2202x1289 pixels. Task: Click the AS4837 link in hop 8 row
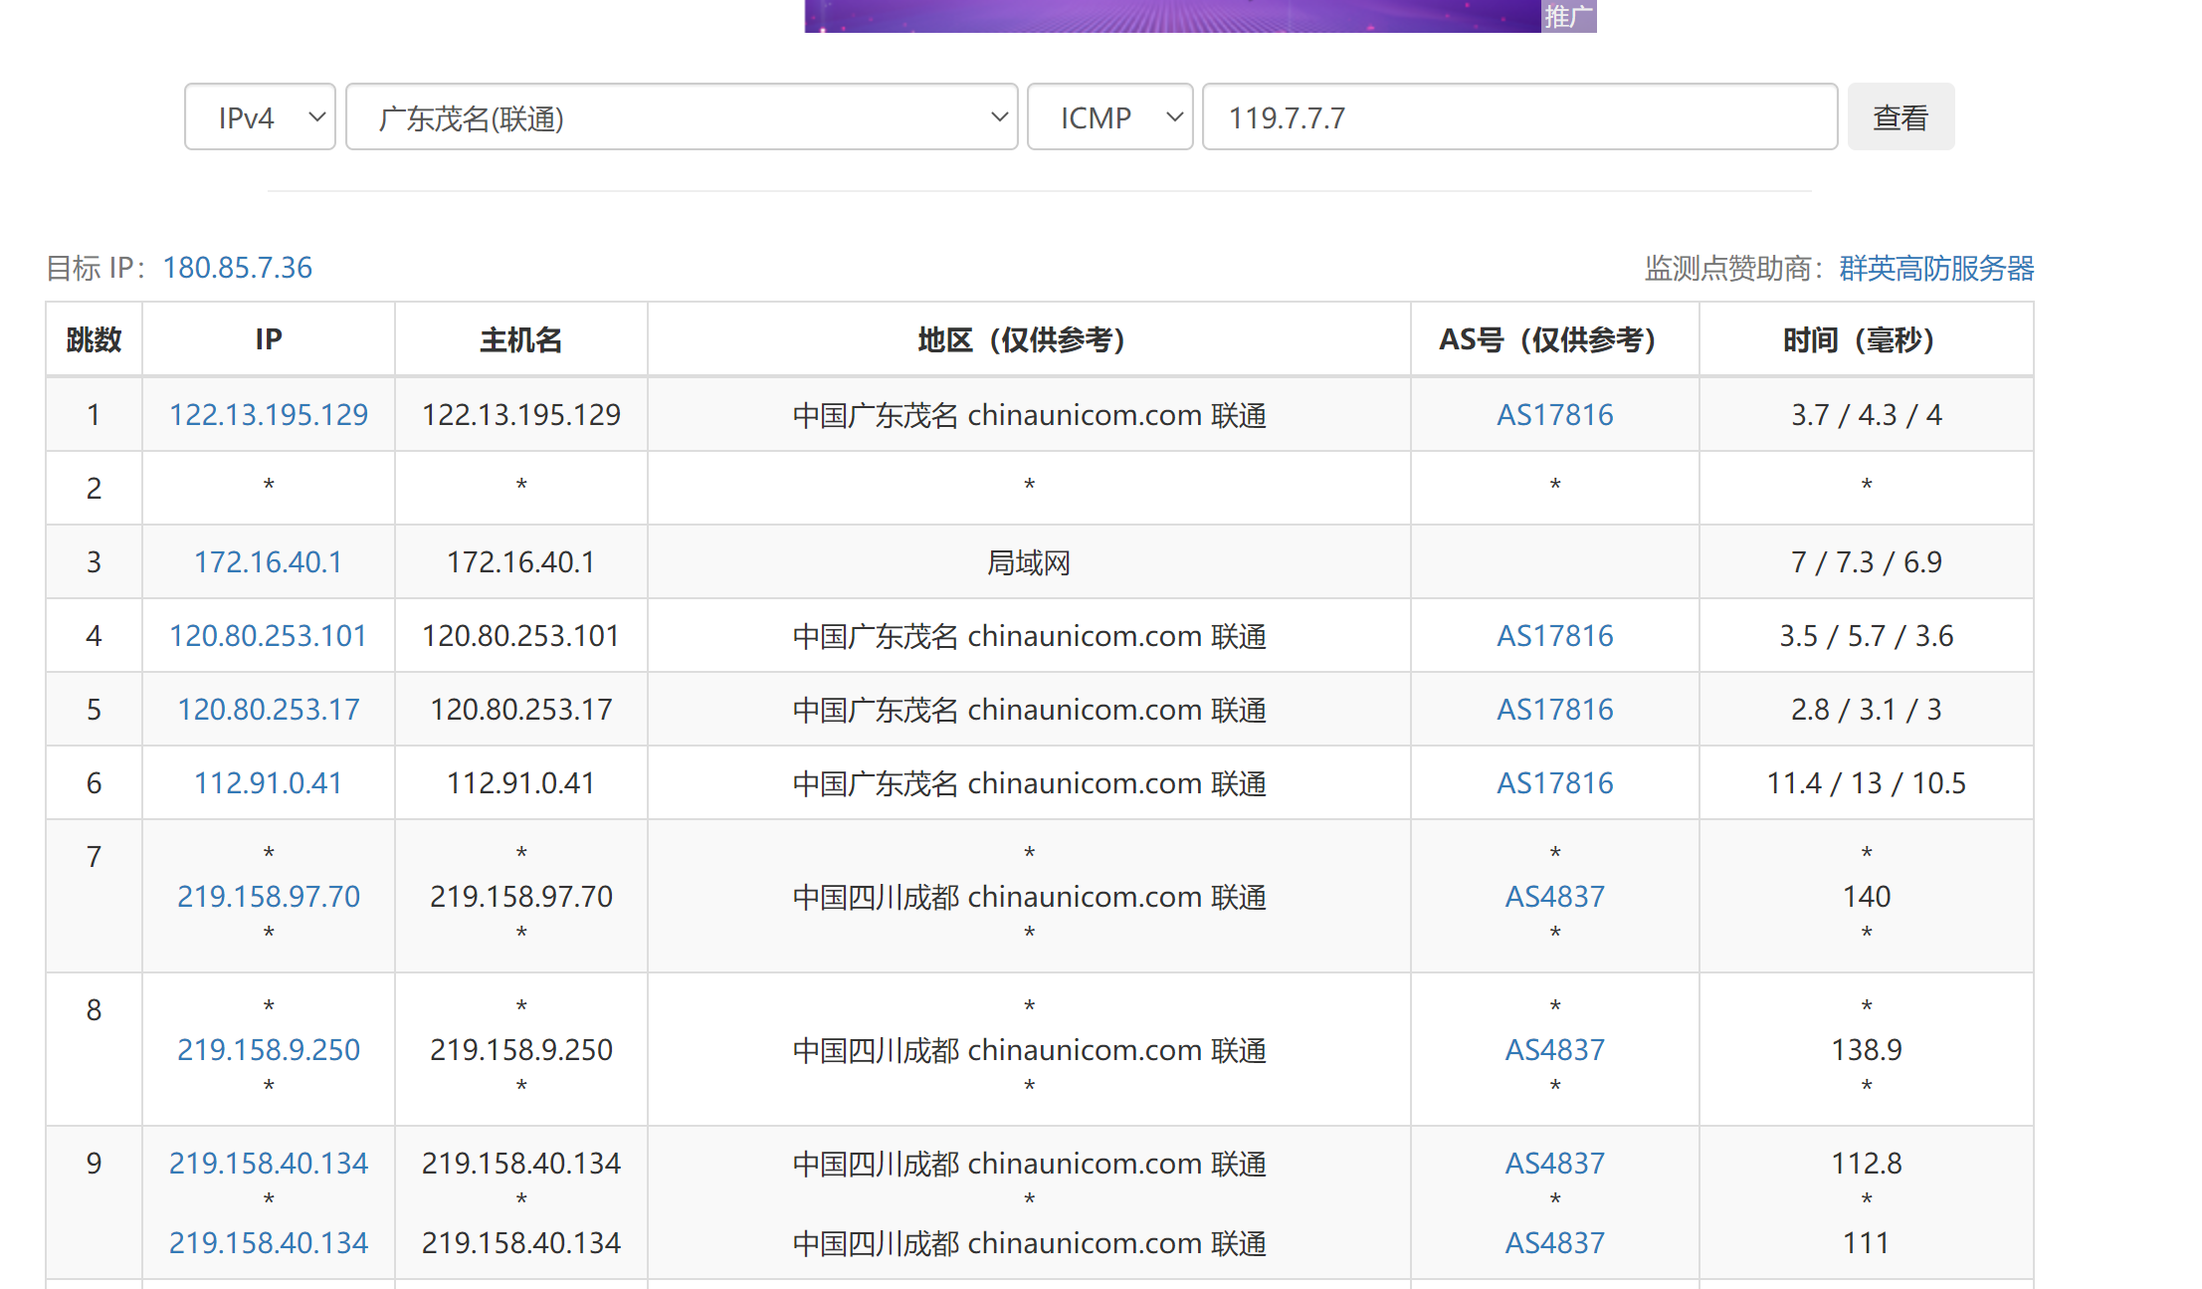[1555, 1049]
